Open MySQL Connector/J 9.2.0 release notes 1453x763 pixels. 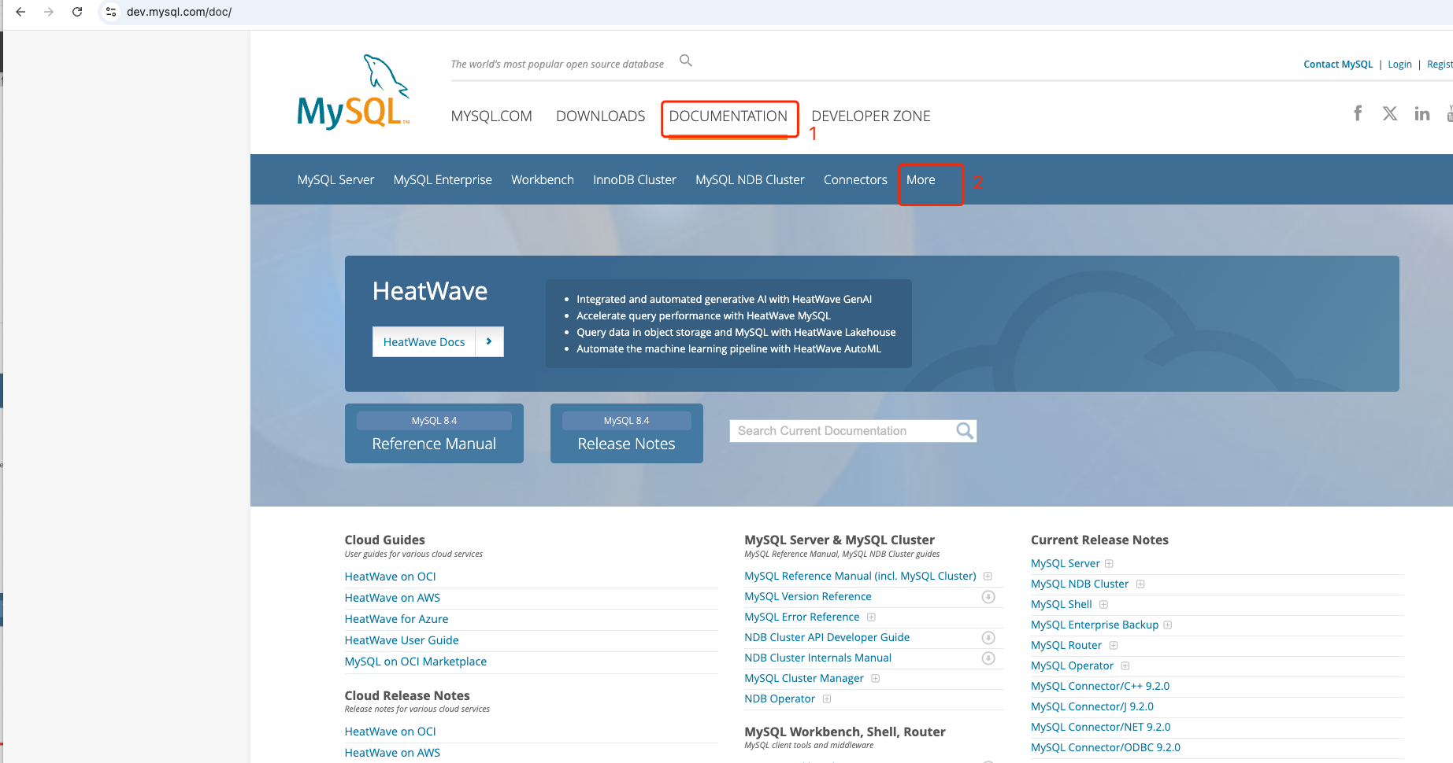[1092, 707]
